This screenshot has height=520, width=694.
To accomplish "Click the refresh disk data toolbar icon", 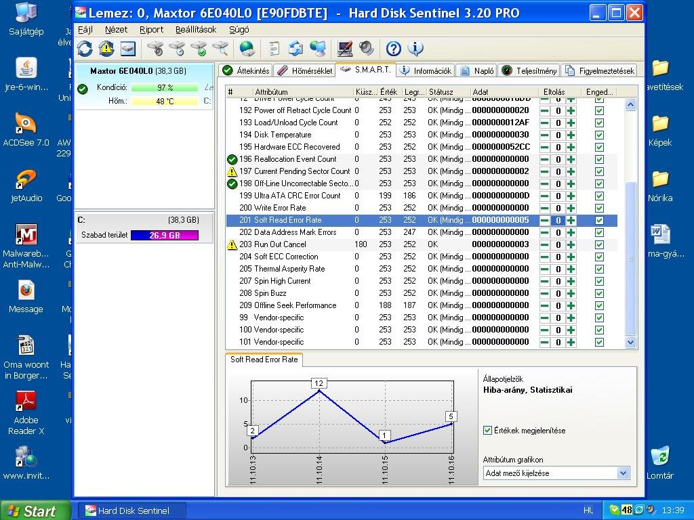I will pos(85,49).
